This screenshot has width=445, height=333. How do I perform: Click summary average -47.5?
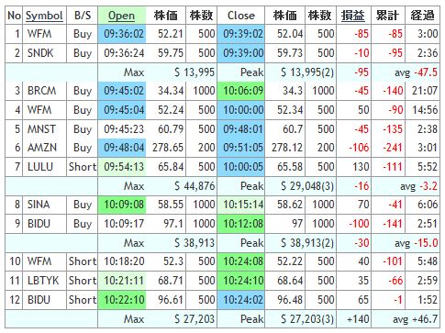coord(426,72)
